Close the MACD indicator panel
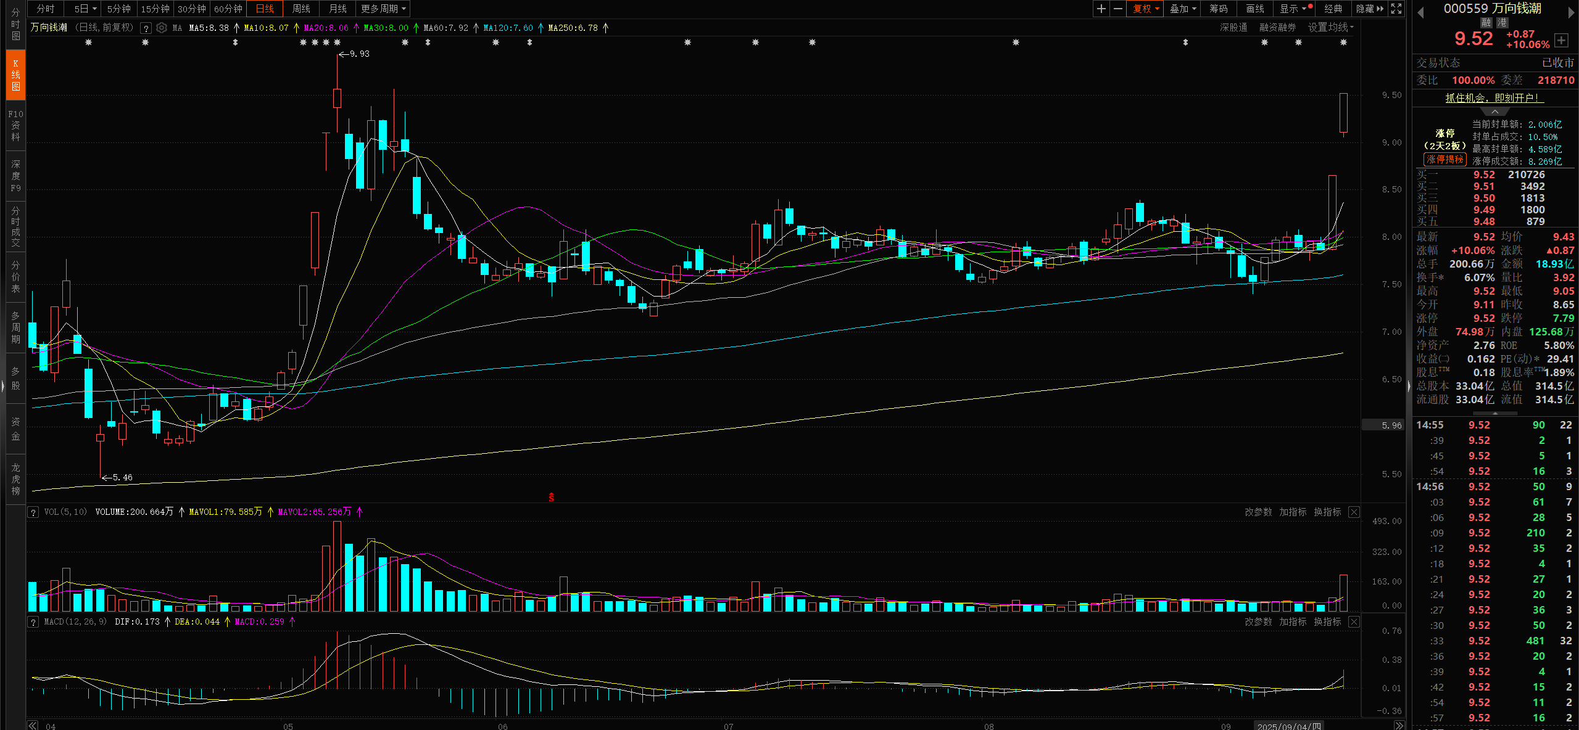 pyautogui.click(x=1354, y=621)
